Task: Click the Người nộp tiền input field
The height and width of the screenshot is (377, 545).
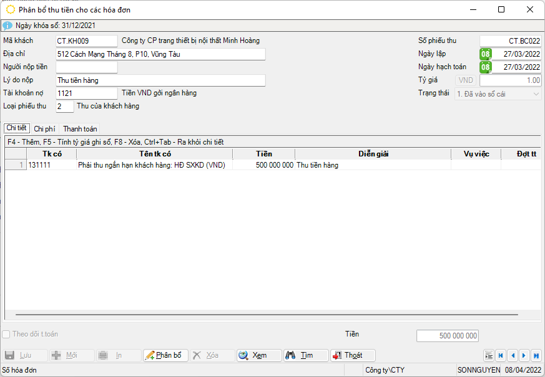Action: pyautogui.click(x=86, y=67)
